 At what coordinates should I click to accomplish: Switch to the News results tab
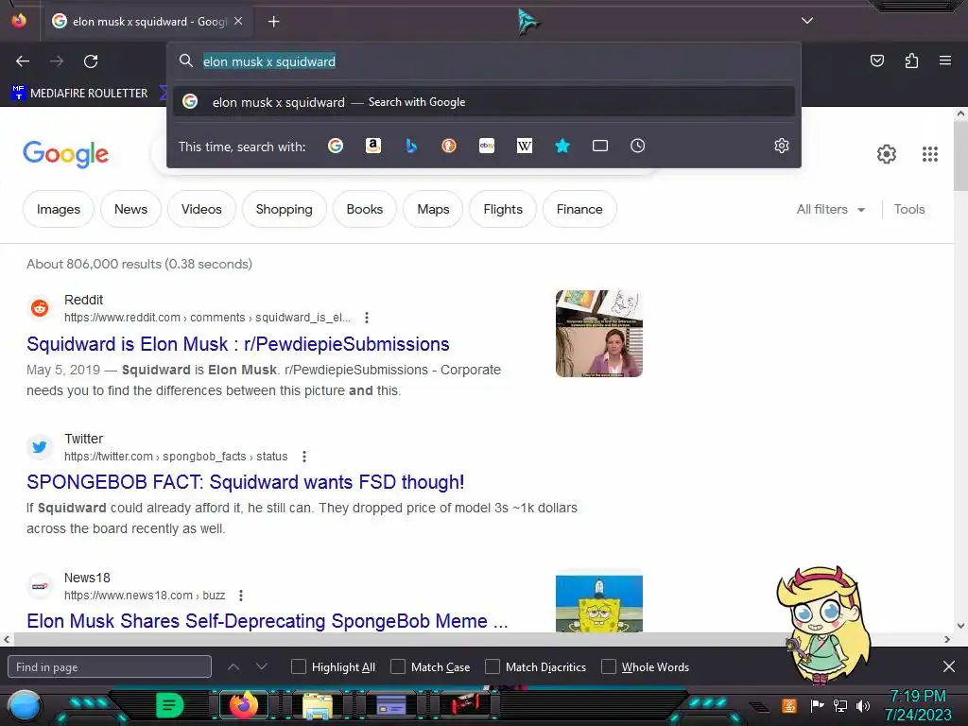[x=130, y=209]
